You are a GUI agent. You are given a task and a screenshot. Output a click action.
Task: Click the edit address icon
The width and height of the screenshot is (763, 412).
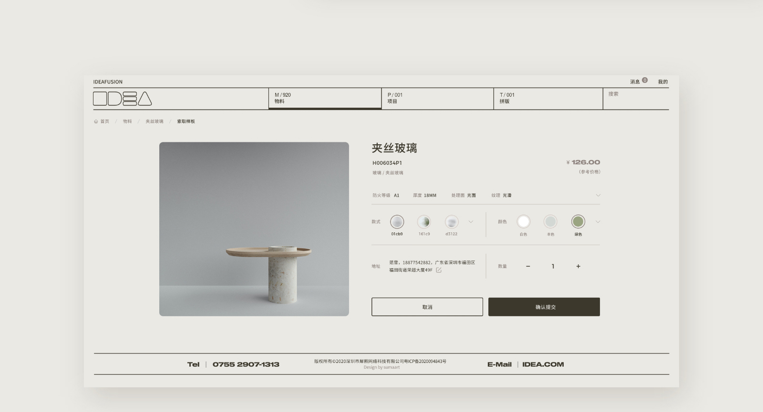pos(439,270)
